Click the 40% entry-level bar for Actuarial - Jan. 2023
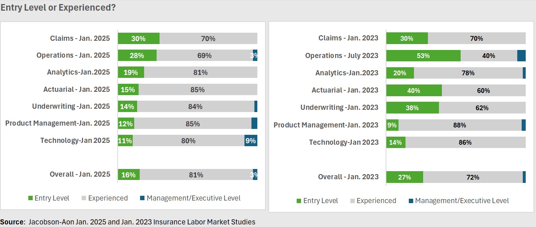 (414, 90)
